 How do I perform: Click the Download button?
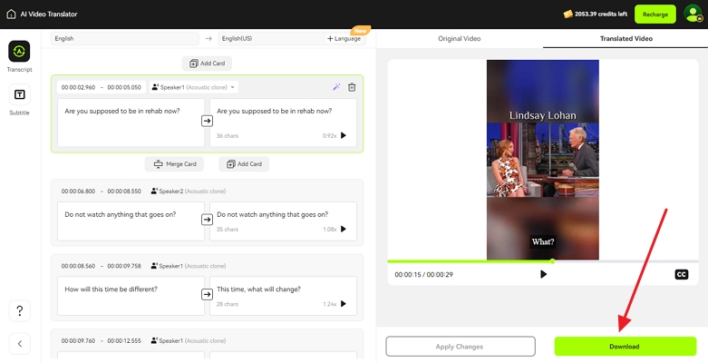[x=625, y=347]
